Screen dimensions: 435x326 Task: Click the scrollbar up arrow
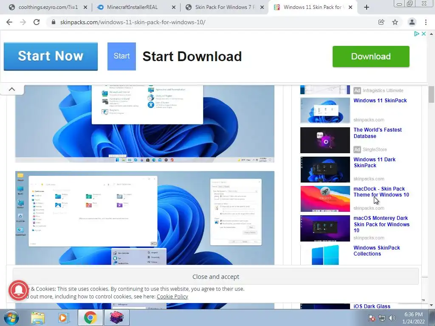(x=431, y=34)
